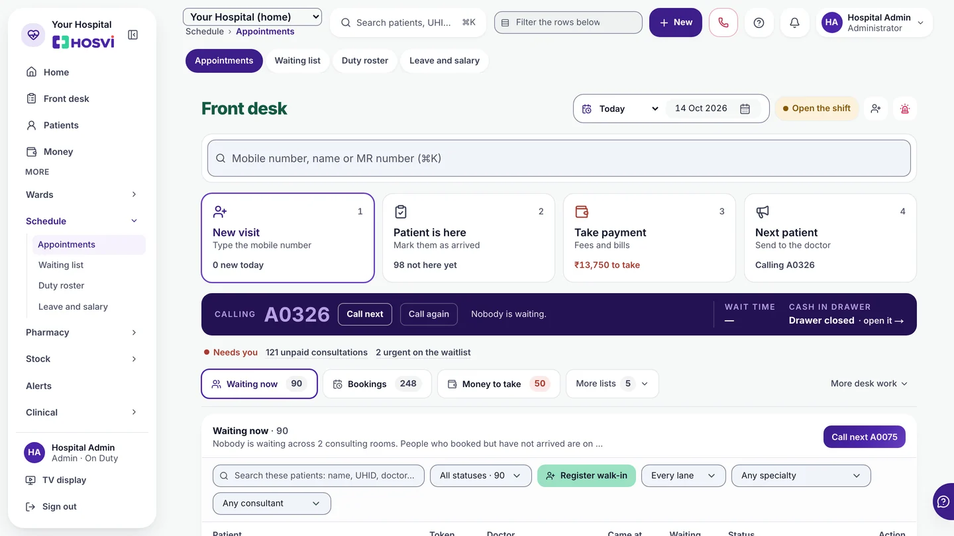Switch to the Waiting list tab

[x=297, y=61]
